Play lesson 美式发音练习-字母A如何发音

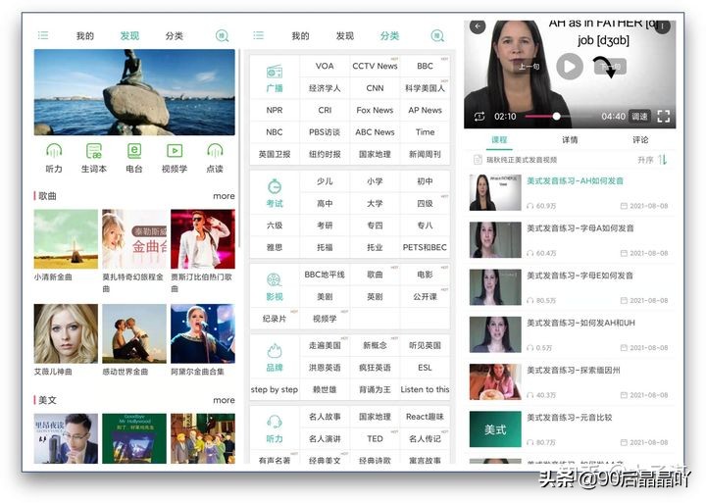click(570, 240)
